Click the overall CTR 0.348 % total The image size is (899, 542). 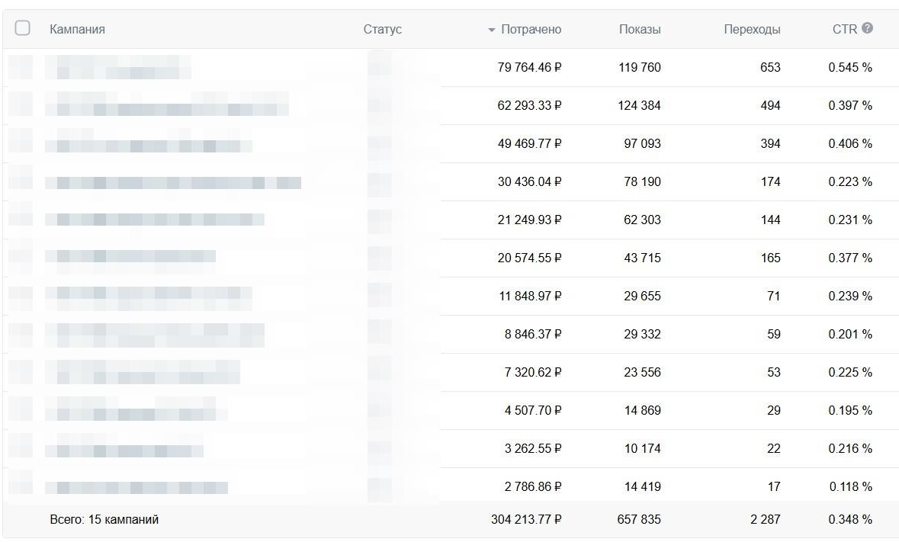point(850,520)
